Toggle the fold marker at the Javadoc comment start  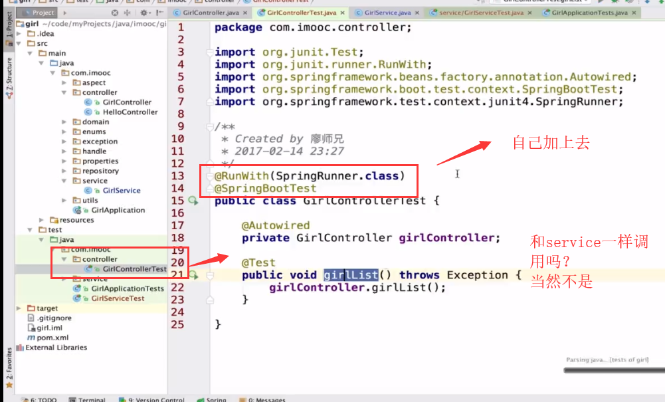[209, 127]
